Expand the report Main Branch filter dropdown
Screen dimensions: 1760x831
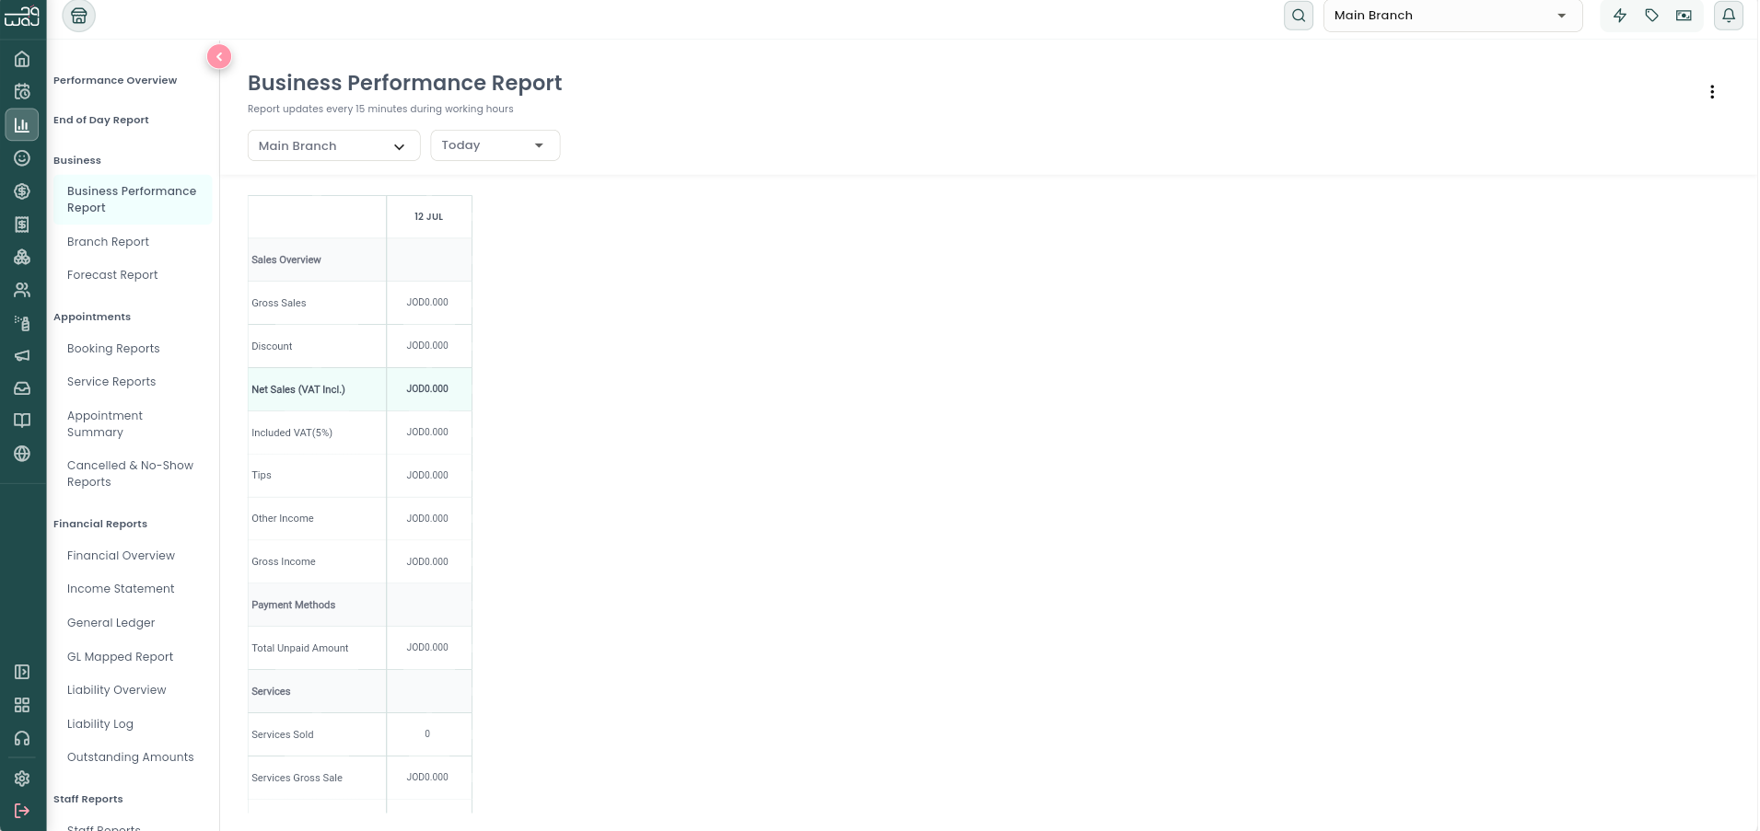333,145
